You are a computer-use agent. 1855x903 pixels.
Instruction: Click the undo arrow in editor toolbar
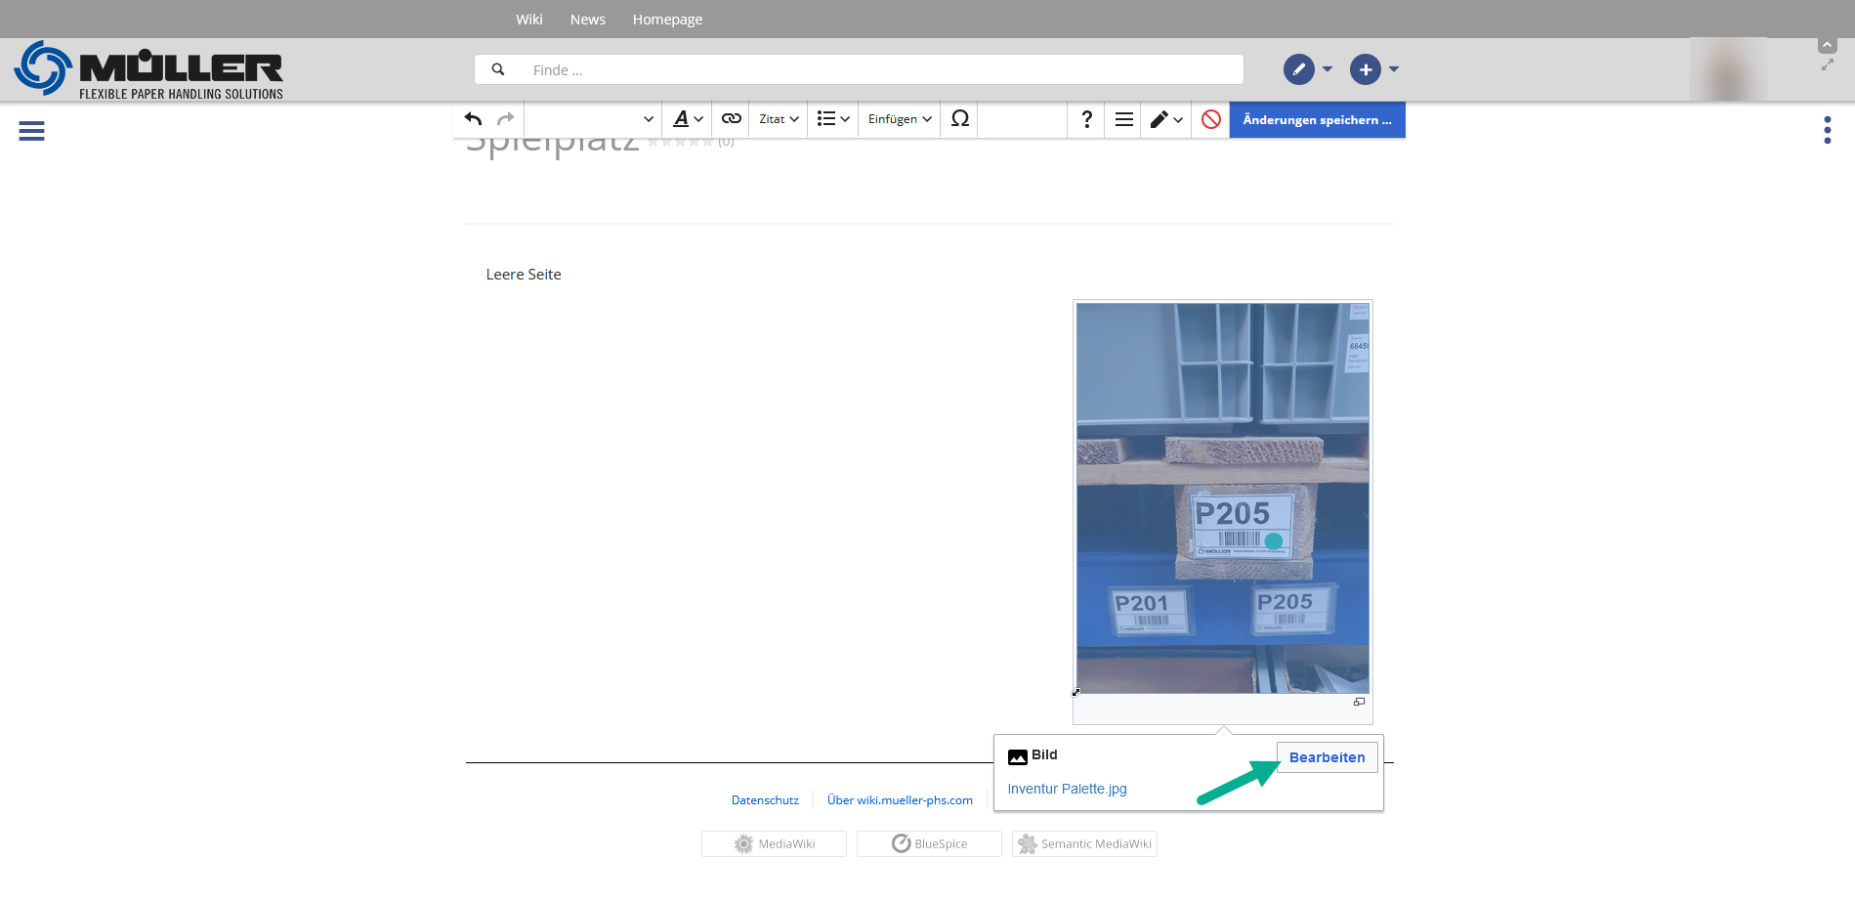(x=474, y=119)
